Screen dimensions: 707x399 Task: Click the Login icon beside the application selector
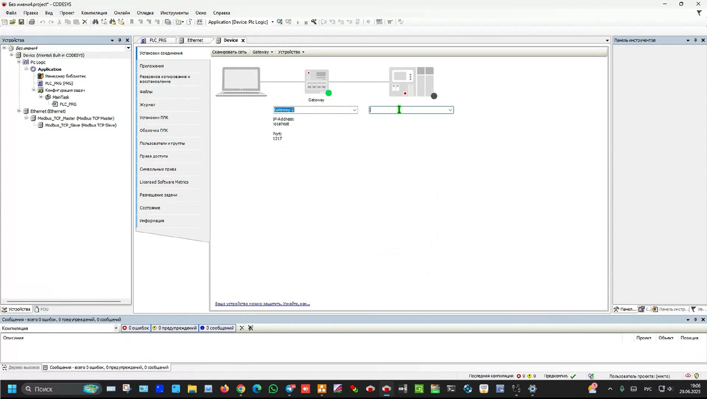click(280, 22)
